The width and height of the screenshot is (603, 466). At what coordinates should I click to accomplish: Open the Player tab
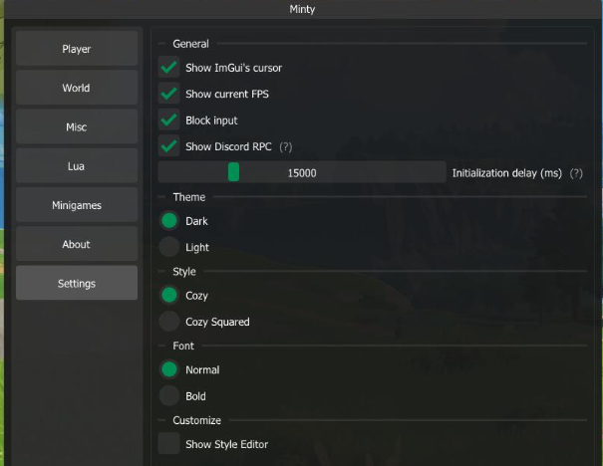click(x=77, y=49)
